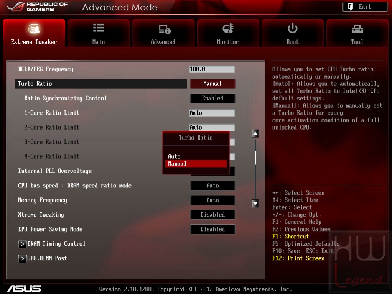Select Auto in the Turbo Ratio popup
392x294 pixels.
[x=174, y=156]
